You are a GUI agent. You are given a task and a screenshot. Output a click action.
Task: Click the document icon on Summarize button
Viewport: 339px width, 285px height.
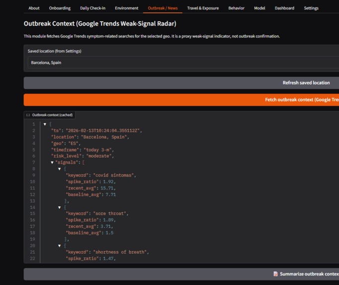click(275, 274)
